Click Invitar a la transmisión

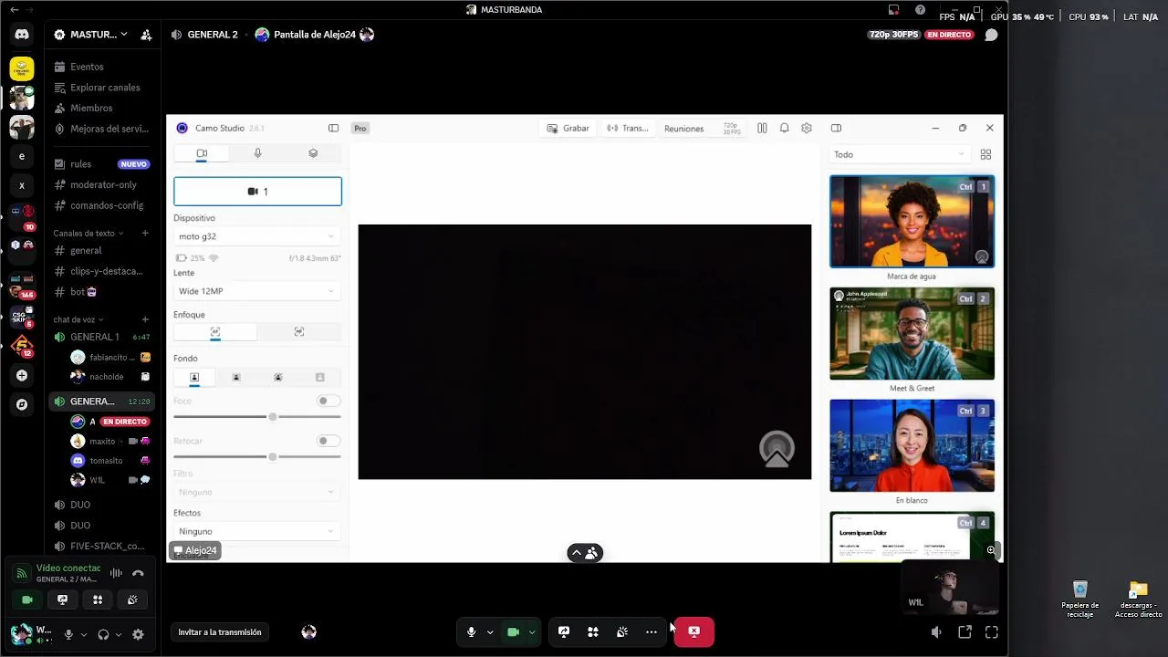coord(220,631)
